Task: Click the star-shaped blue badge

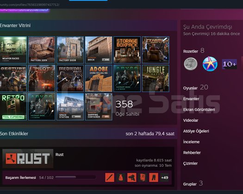Action: click(210, 64)
